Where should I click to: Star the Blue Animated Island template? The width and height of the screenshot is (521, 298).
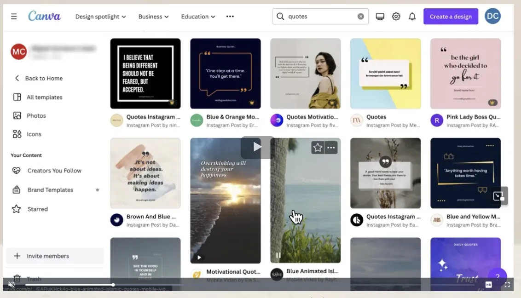318,148
